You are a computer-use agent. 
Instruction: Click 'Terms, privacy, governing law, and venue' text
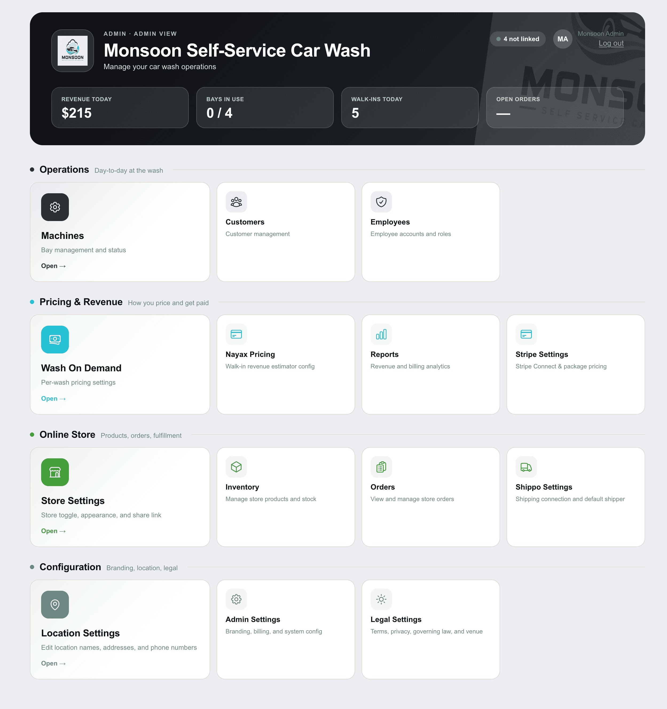[427, 631]
